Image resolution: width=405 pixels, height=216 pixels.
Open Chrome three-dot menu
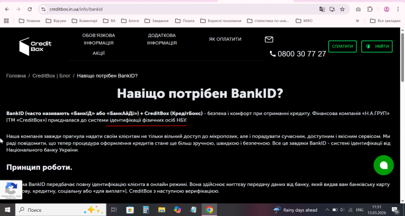(398, 9)
